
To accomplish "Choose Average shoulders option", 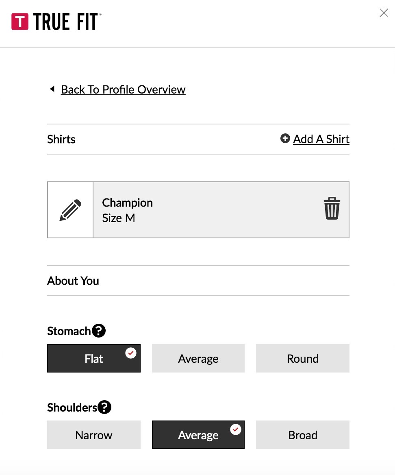I will pyautogui.click(x=198, y=435).
